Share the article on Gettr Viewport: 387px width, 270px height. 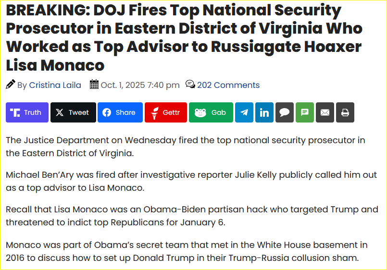click(165, 112)
